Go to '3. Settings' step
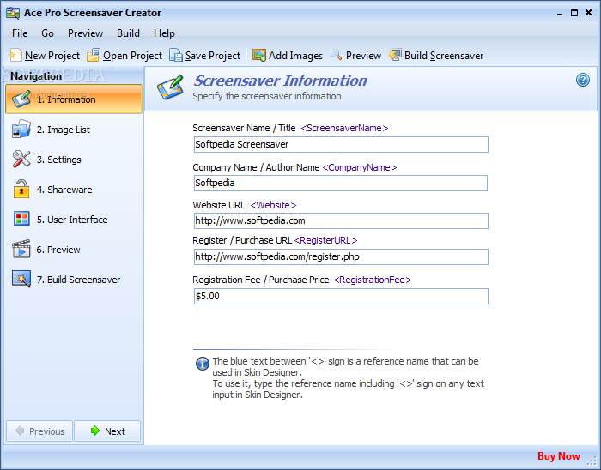 (x=74, y=160)
